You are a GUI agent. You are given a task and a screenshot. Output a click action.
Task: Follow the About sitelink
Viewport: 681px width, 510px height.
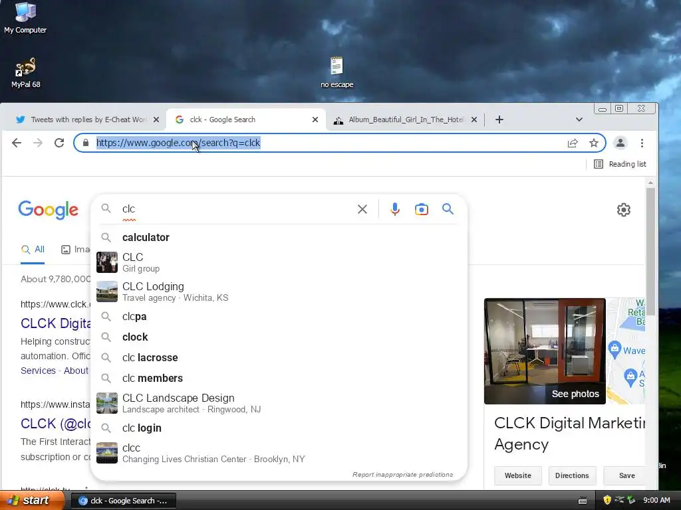pyautogui.click(x=76, y=371)
